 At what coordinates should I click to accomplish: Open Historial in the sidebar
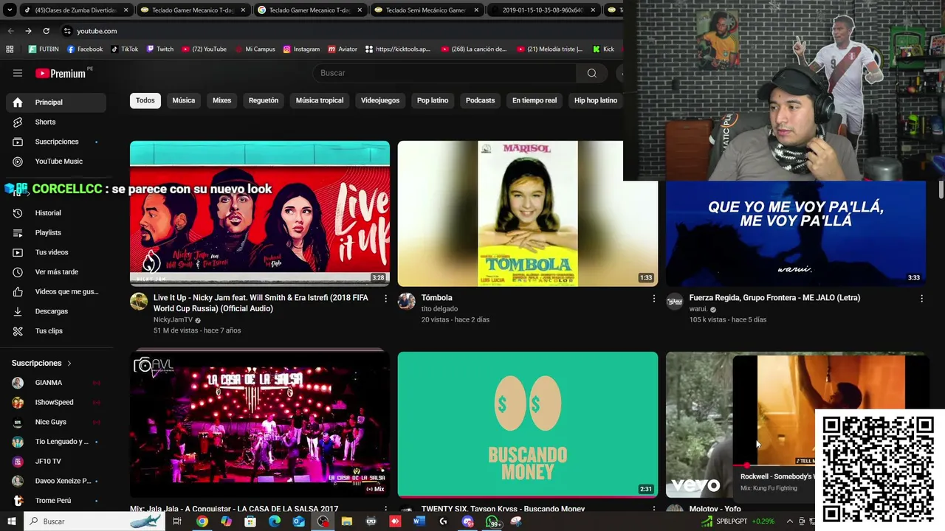coord(56,213)
